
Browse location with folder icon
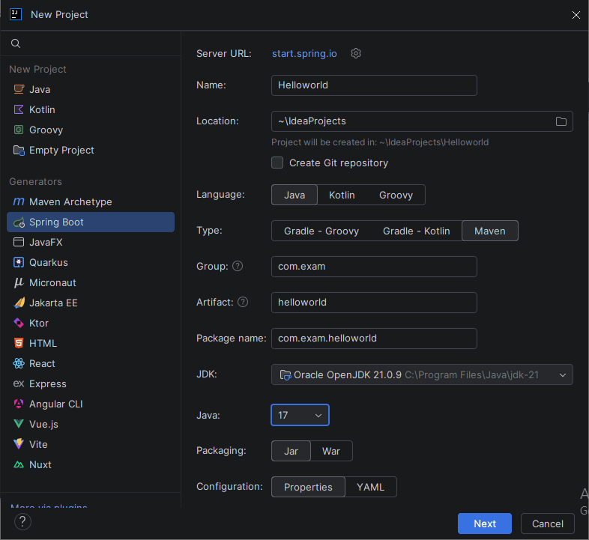tap(561, 121)
